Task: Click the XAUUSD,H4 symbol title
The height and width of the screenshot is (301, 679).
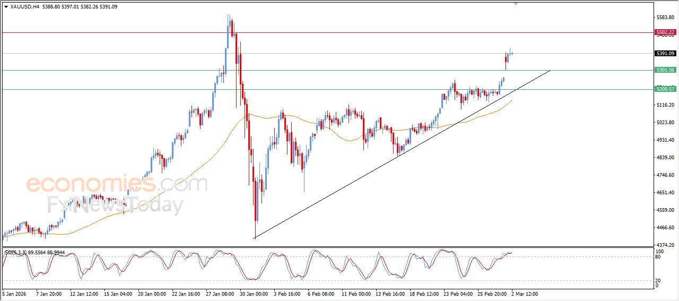Action: [x=24, y=6]
